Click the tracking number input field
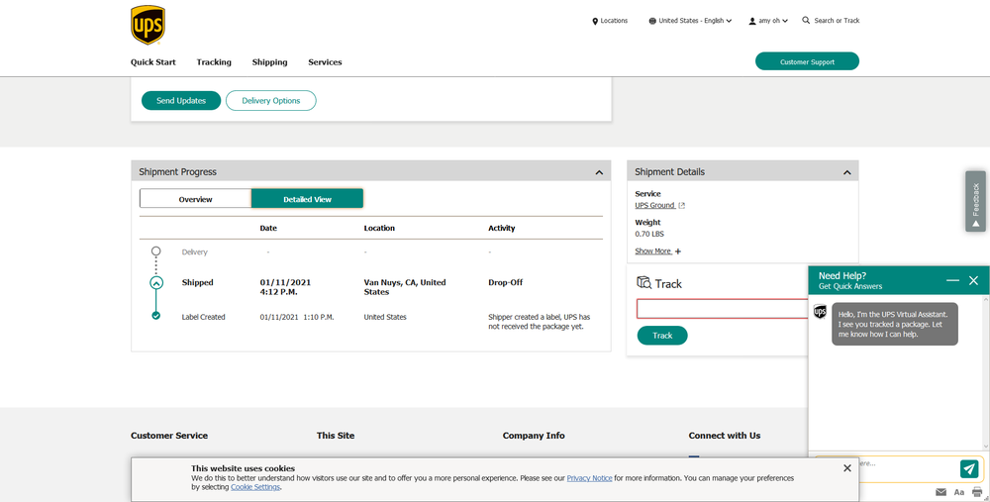990x502 pixels. tap(723, 309)
